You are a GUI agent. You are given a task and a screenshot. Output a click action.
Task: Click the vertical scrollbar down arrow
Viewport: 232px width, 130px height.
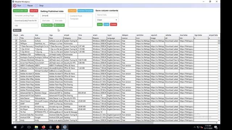(219, 120)
